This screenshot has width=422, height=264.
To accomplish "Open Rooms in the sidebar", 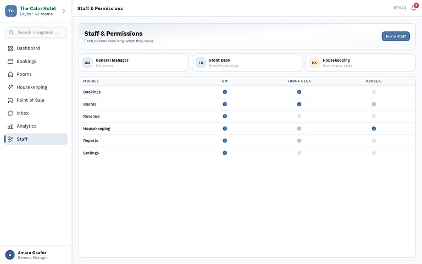I will (x=36, y=74).
